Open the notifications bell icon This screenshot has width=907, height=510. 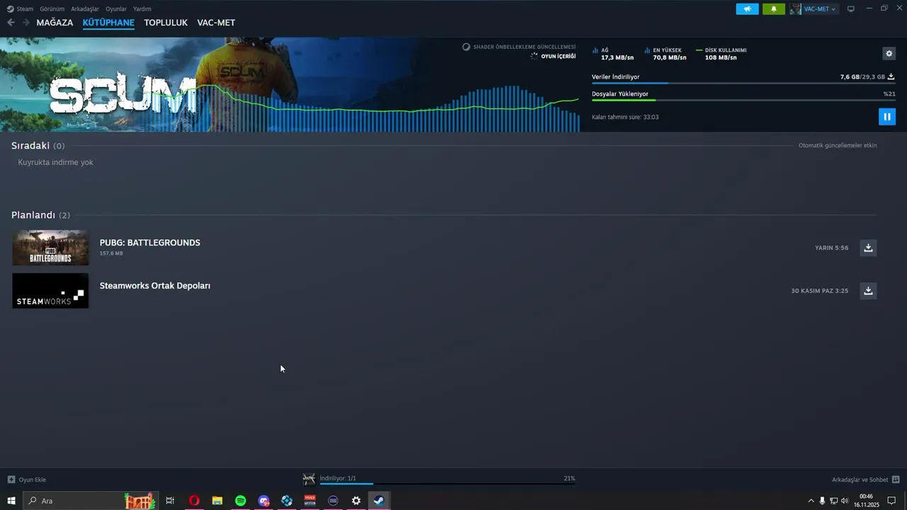[x=774, y=9]
